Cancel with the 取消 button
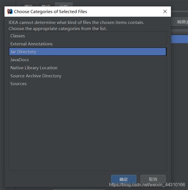Viewport: 188px width, 190px height. pyautogui.click(x=153, y=179)
